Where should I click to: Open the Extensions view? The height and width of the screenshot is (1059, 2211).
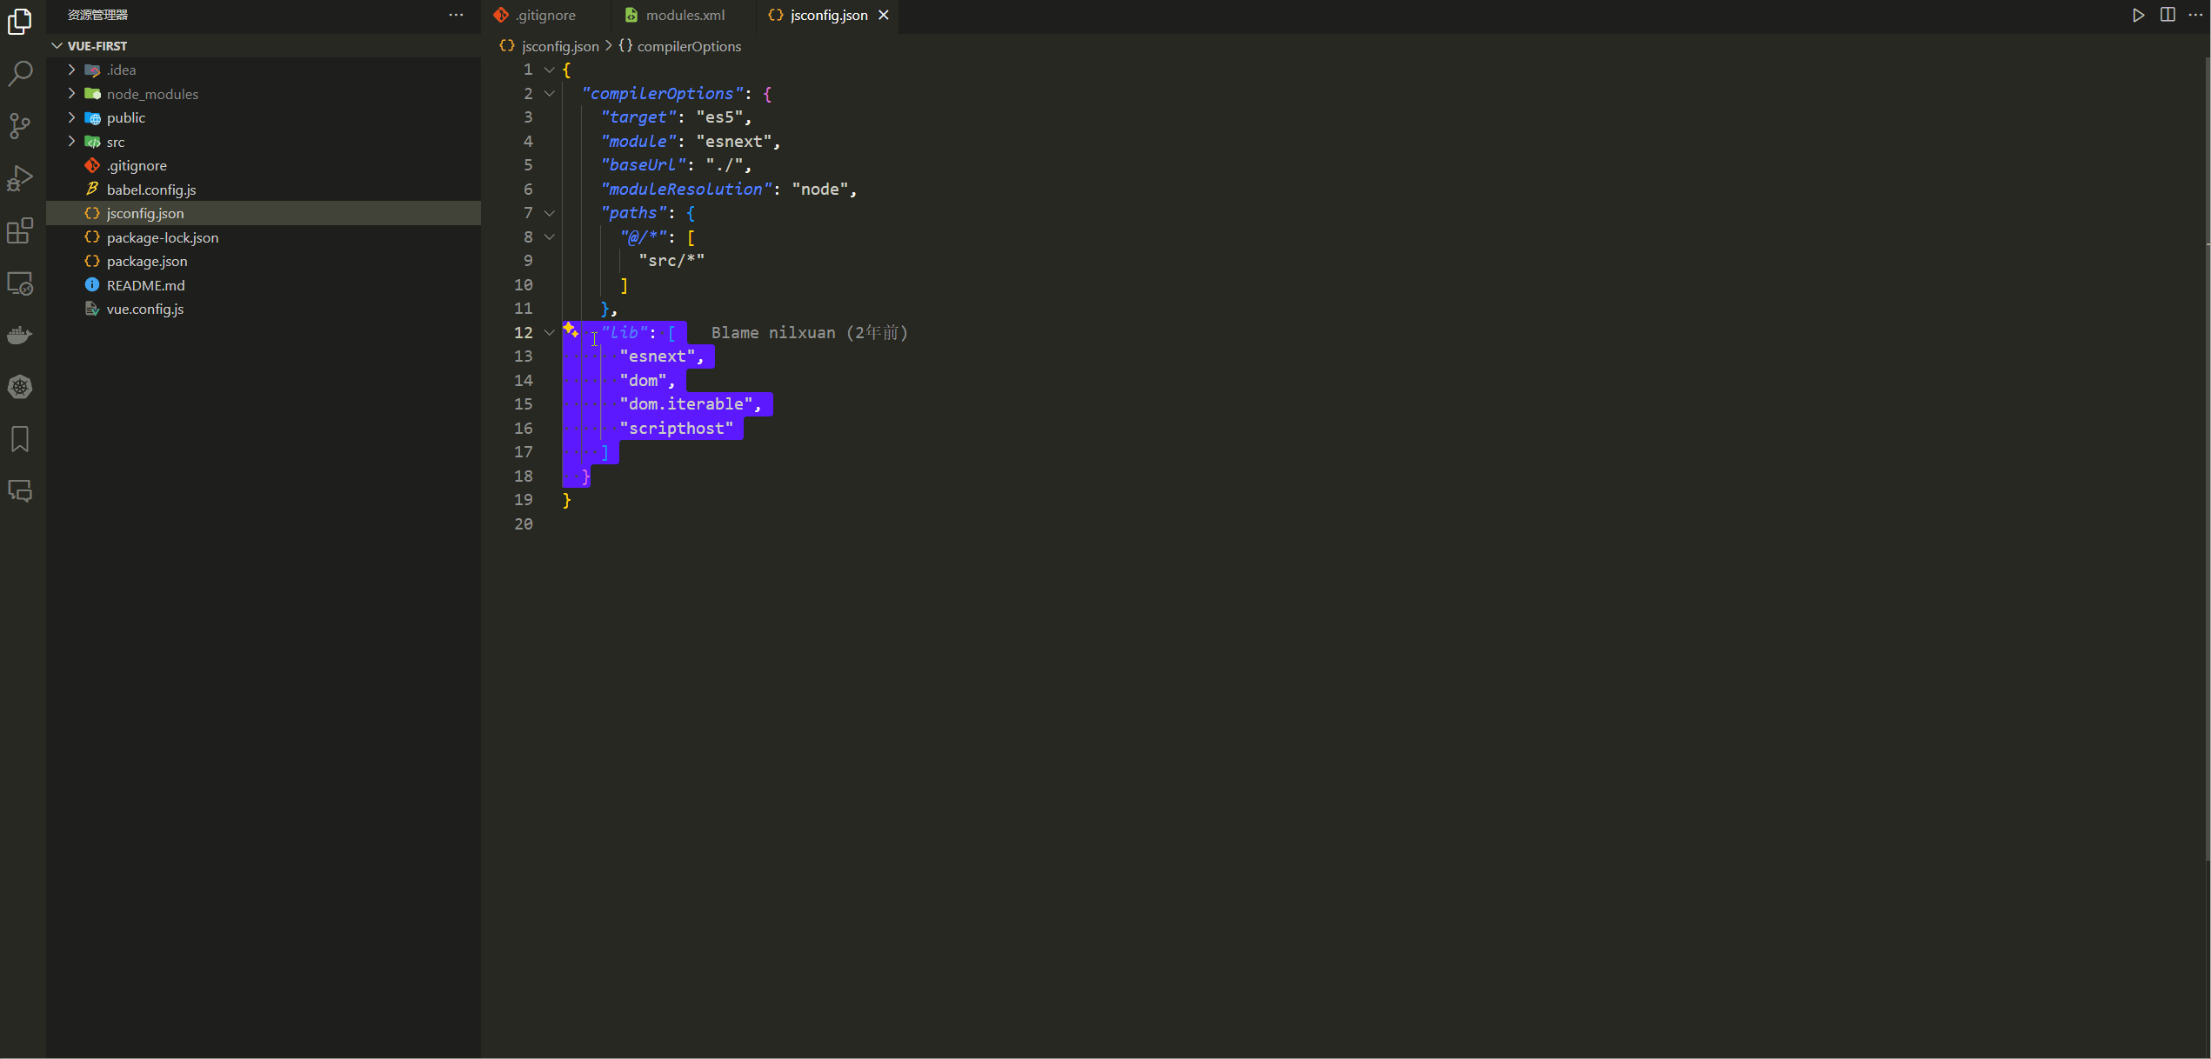coord(20,230)
